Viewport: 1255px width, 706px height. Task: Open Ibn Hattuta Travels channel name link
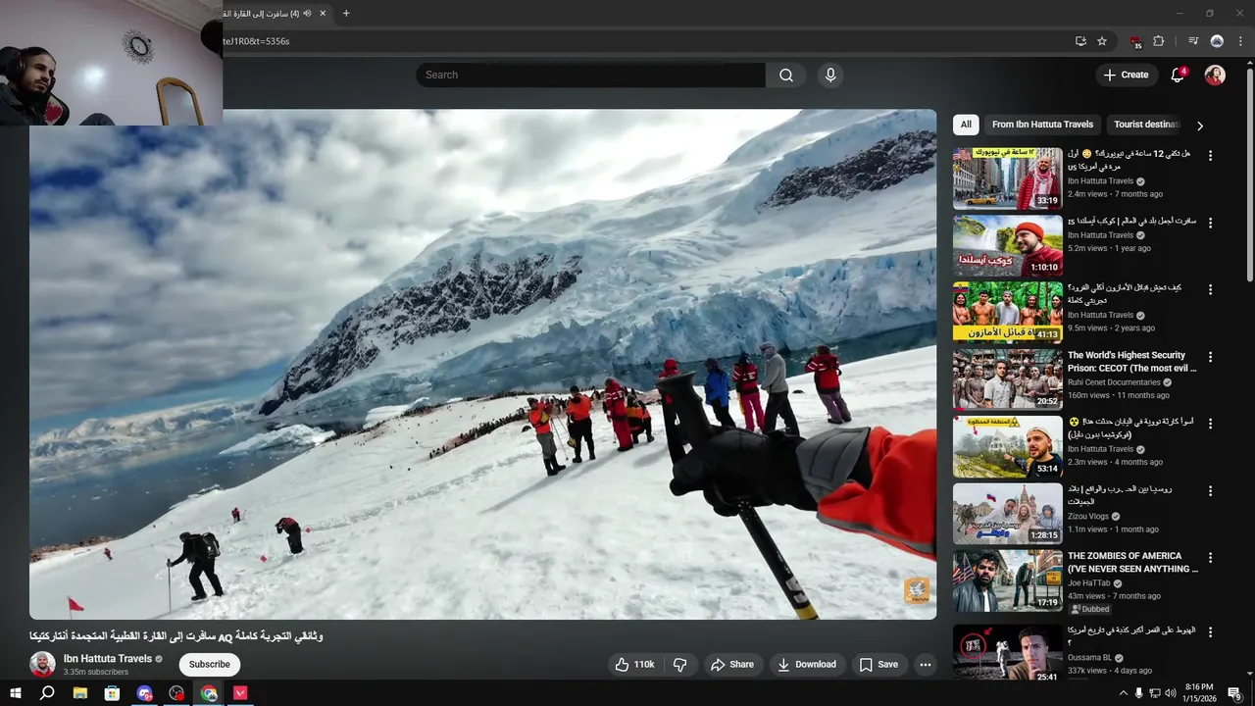[108, 659]
